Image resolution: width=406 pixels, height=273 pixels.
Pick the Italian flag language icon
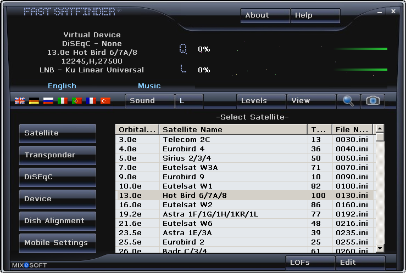(x=63, y=101)
